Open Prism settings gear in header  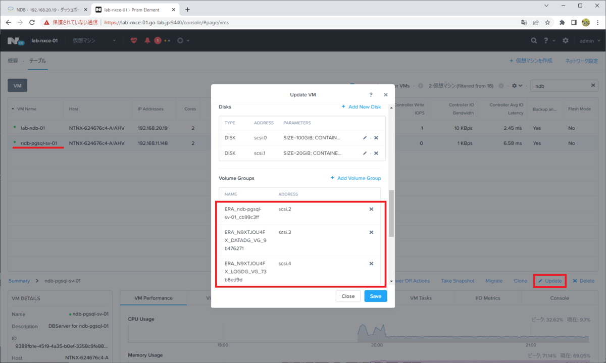click(566, 40)
